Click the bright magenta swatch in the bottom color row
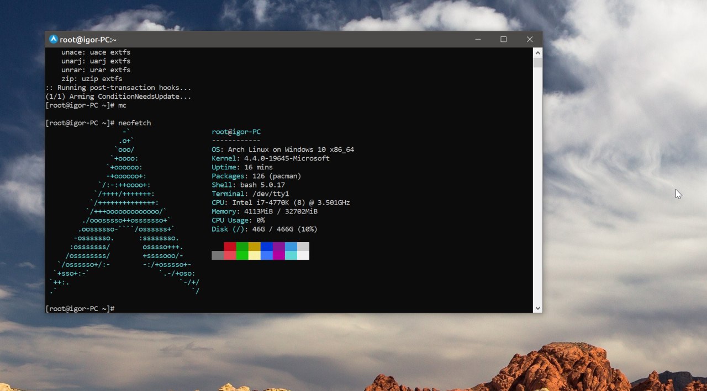Screen dimensions: 707x391 click(x=278, y=255)
